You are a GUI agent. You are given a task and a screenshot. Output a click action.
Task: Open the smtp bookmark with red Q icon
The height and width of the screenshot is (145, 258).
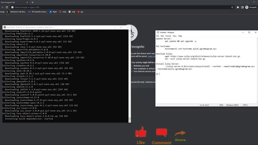point(62,12)
